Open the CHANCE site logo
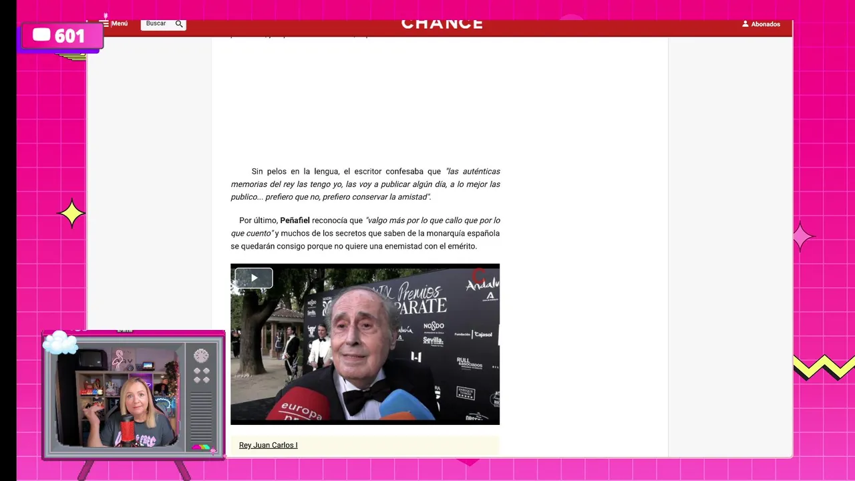 [x=442, y=24]
